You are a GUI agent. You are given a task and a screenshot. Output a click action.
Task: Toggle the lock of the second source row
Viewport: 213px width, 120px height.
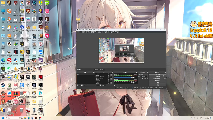(111, 75)
